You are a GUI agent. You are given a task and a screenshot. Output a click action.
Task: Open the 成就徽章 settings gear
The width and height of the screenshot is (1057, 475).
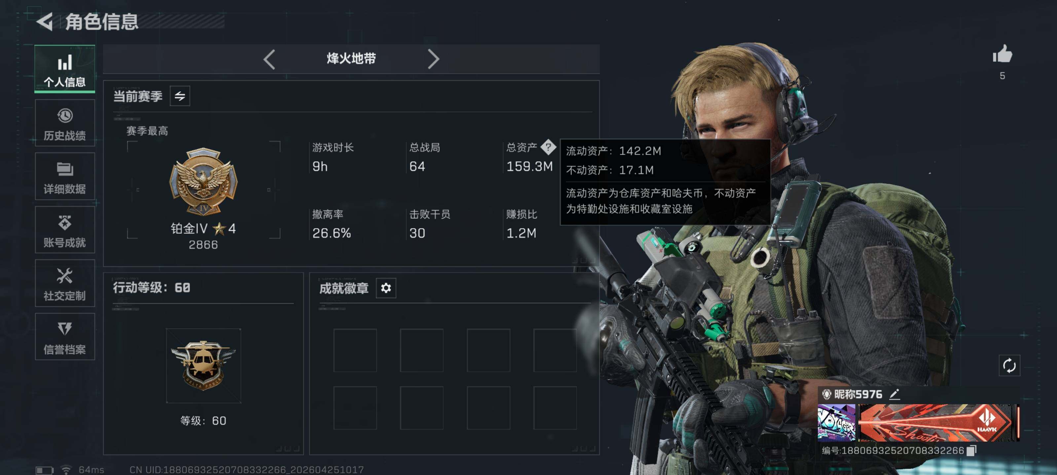[x=386, y=288]
